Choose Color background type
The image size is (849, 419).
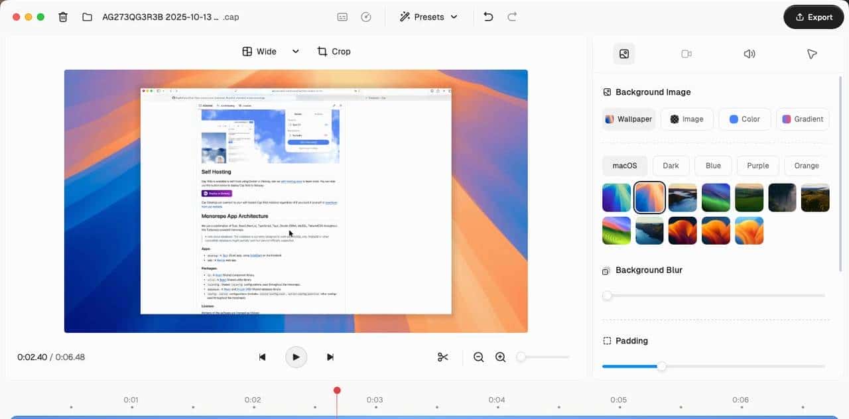click(745, 119)
